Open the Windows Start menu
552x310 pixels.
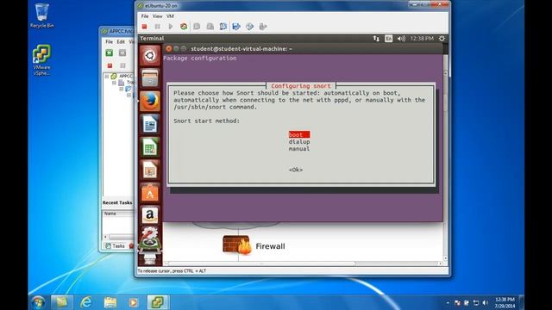38,302
